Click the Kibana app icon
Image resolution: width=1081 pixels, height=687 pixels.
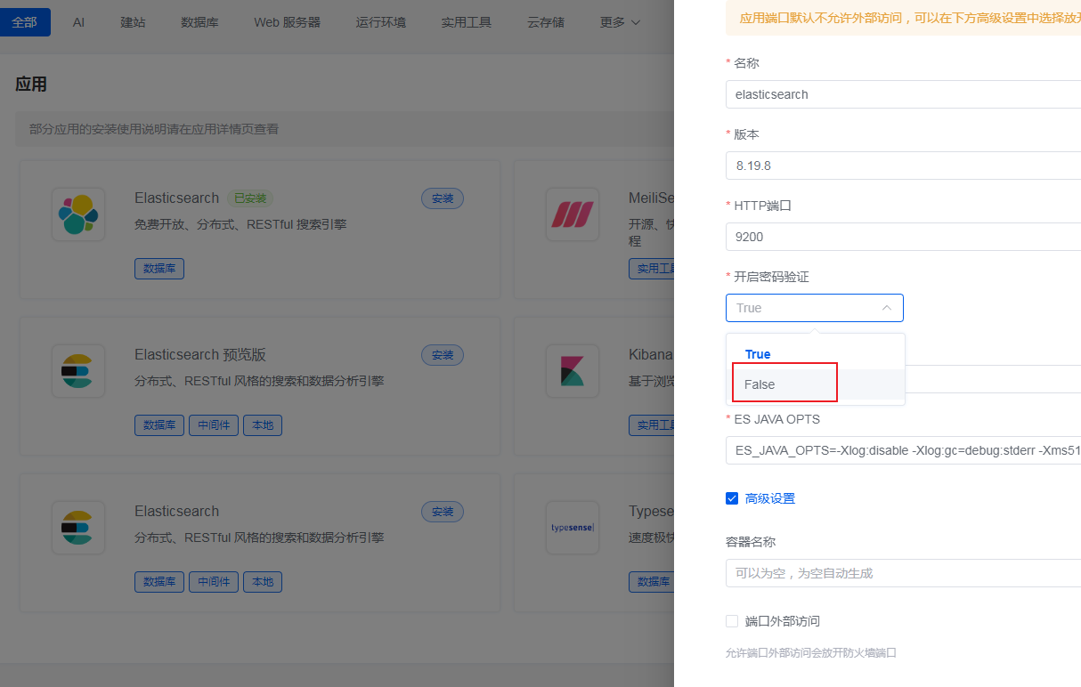pyautogui.click(x=572, y=371)
